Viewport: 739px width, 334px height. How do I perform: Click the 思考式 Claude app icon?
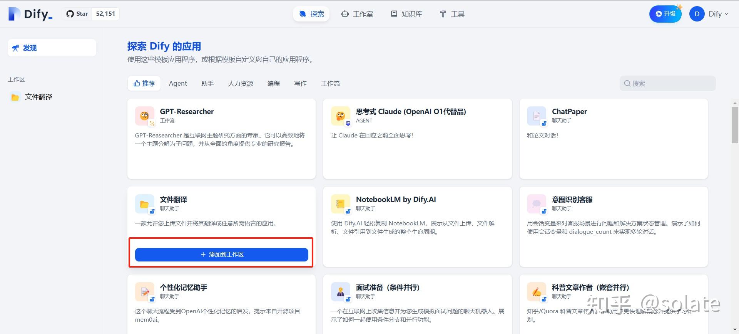(x=341, y=116)
